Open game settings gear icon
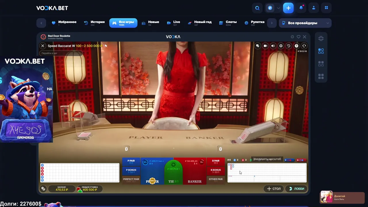368x207 pixels. click(x=281, y=46)
